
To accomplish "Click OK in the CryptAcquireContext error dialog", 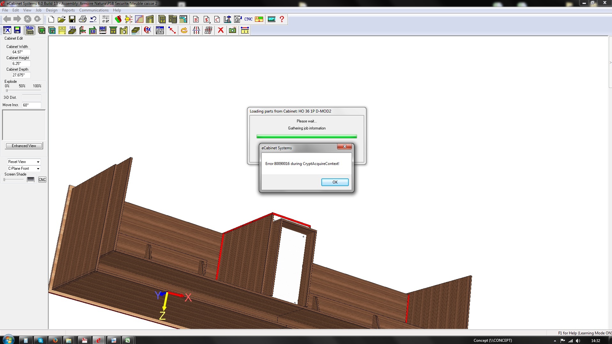I will 335,182.
